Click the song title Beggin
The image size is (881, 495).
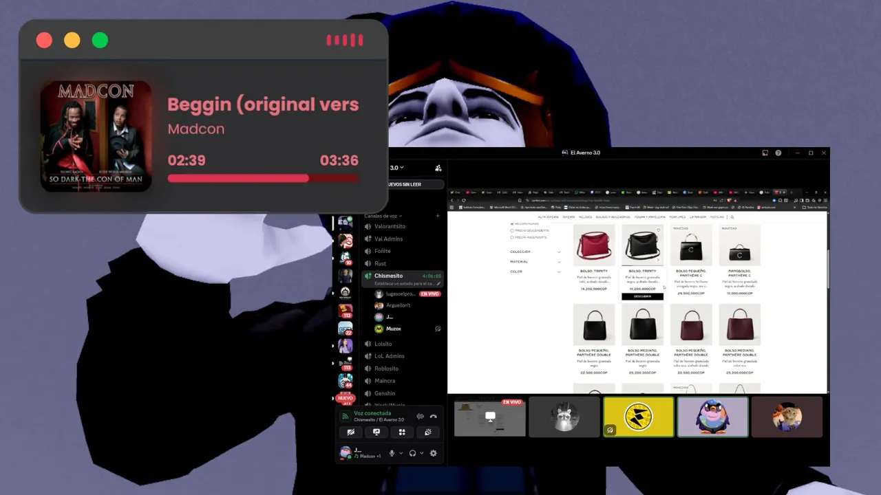(263, 104)
